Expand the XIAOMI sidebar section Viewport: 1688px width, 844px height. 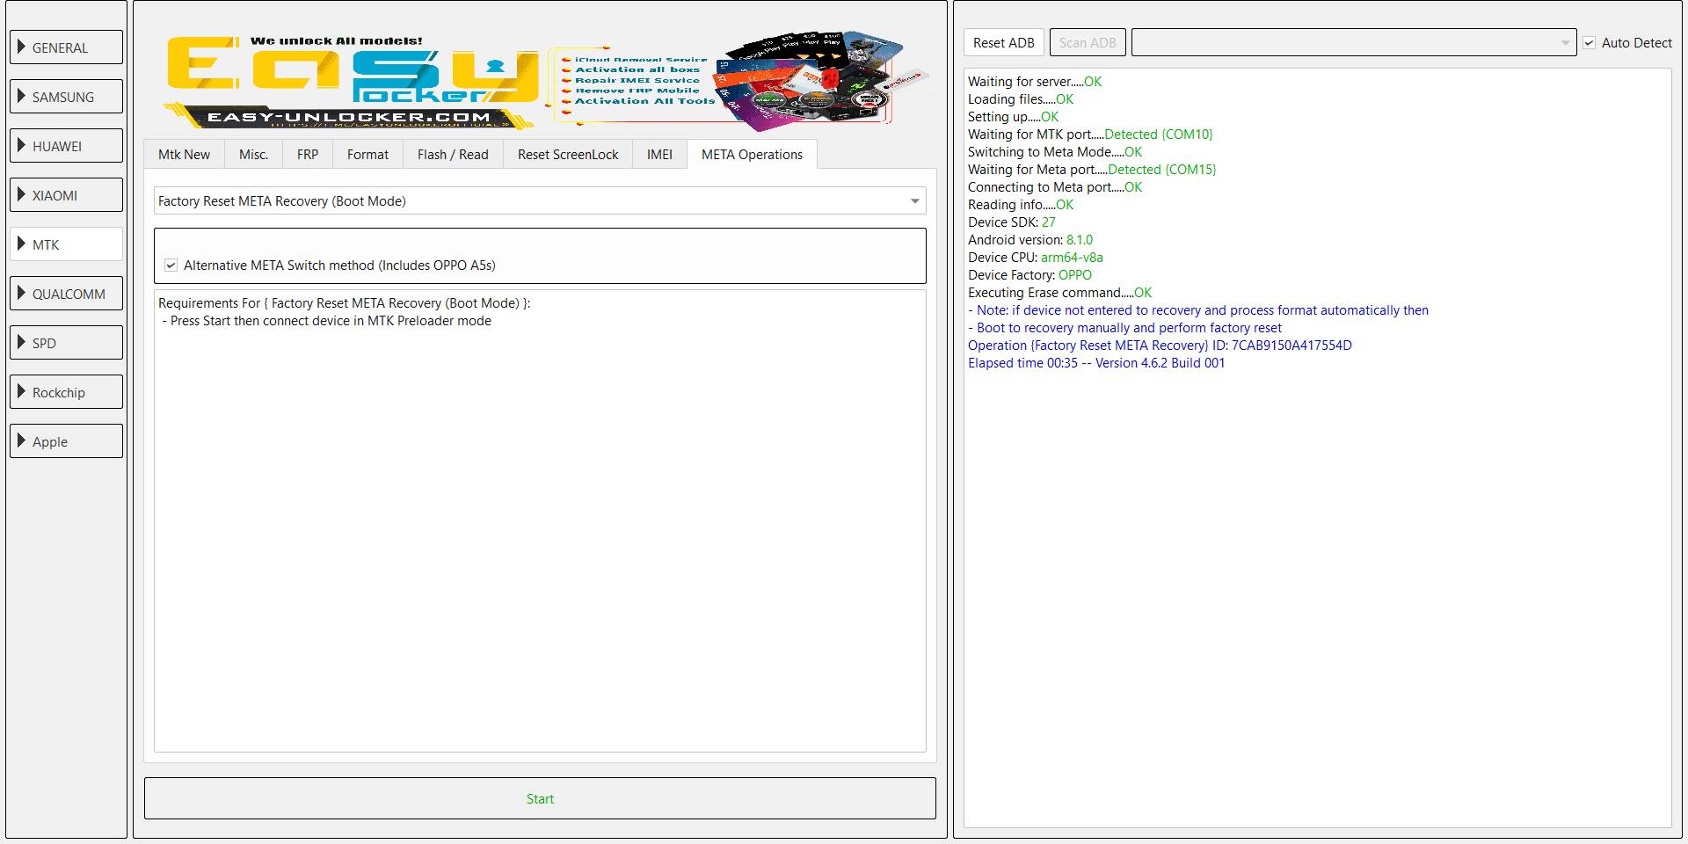(x=66, y=195)
